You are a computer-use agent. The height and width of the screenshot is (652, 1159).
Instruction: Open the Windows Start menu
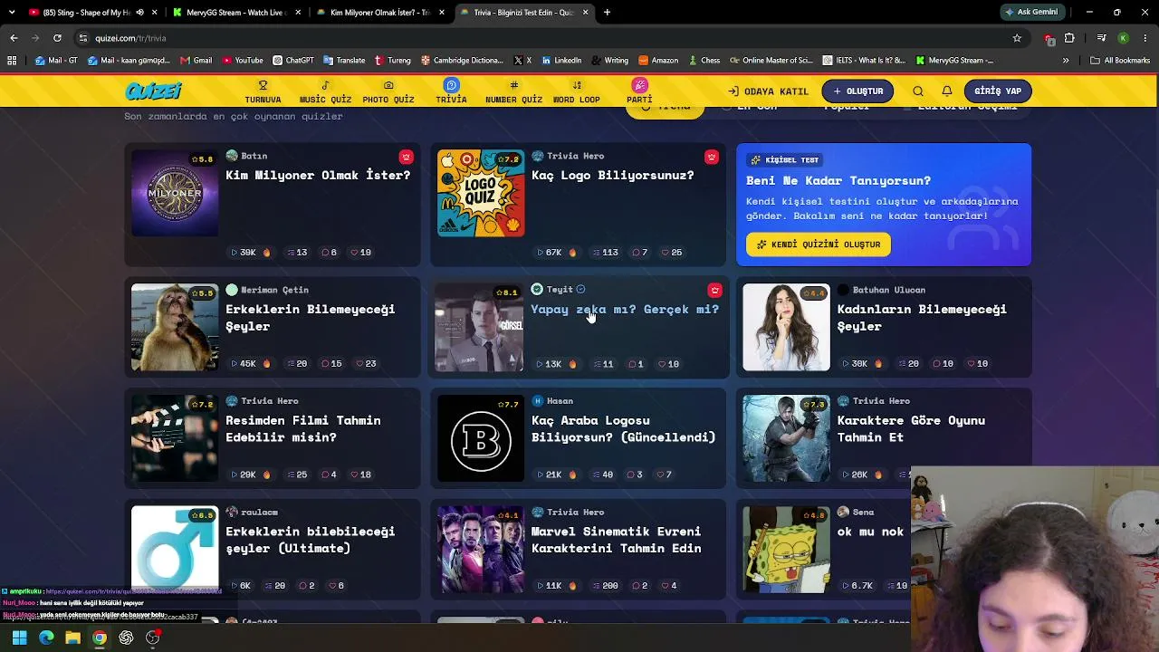point(19,638)
